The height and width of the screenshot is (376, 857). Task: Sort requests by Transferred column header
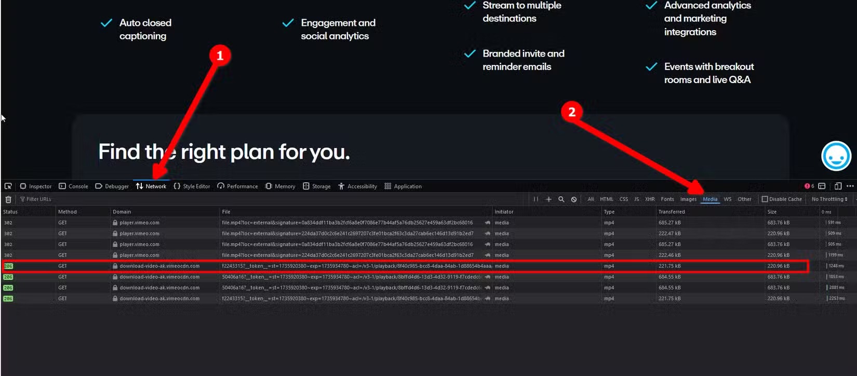(672, 212)
